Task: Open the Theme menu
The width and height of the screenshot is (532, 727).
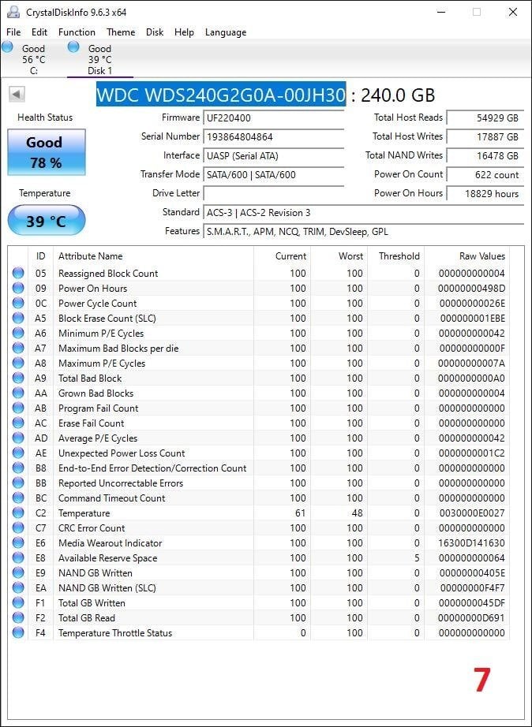Action: coord(121,32)
